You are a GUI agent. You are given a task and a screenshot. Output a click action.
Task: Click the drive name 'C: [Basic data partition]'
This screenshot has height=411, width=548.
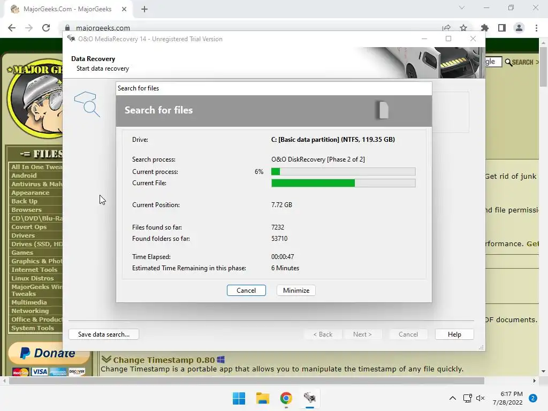coord(305,140)
